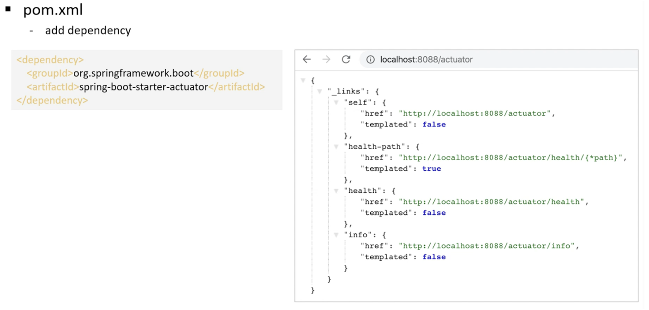This screenshot has width=649, height=310.
Task: Reload the localhost actuator page
Action: [346, 60]
